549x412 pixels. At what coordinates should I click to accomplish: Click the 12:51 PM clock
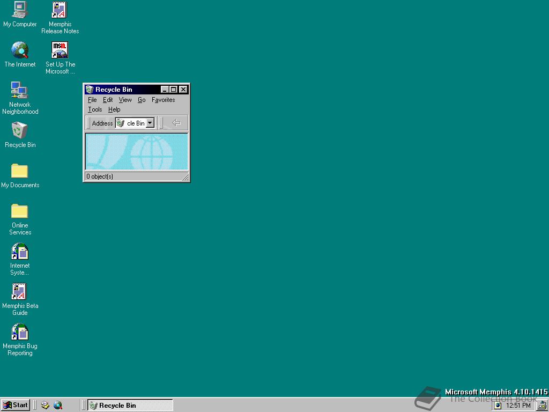518,406
